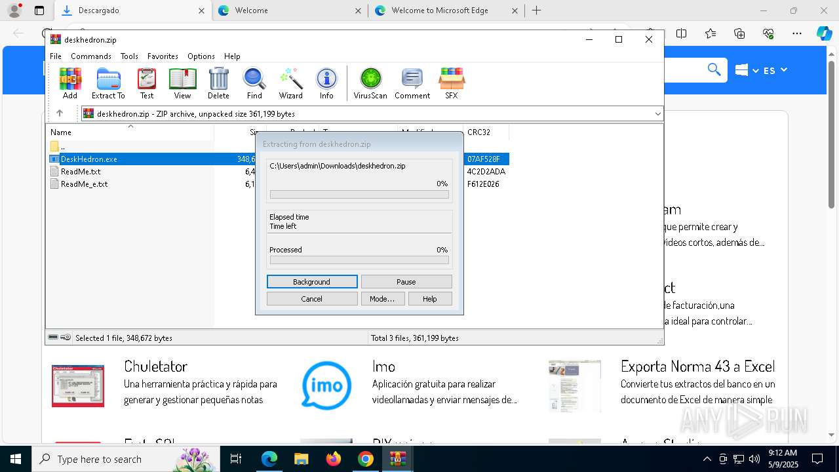The height and width of the screenshot is (472, 839).
Task: Open Edge split screen icon
Action: click(x=682, y=33)
